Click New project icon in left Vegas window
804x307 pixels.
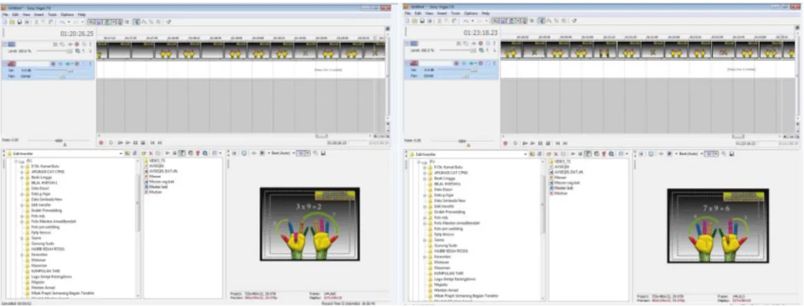tap(5, 22)
